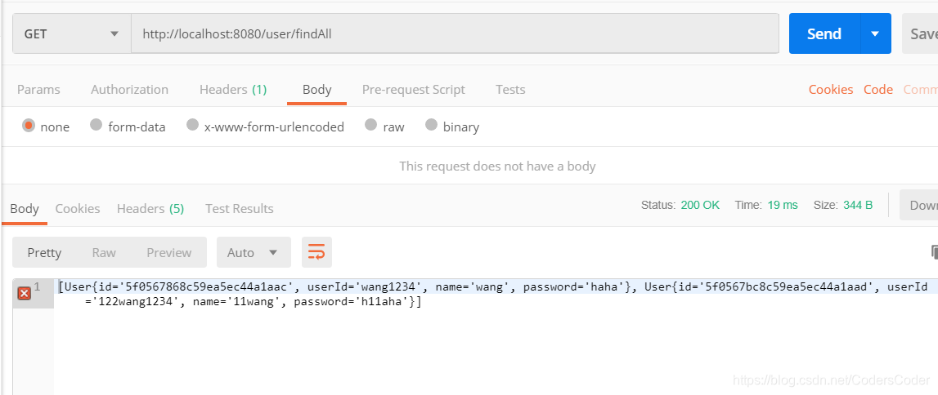Viewport: 938px width, 395px height.
Task: View the response Headers (5) tab
Action: [x=150, y=209]
